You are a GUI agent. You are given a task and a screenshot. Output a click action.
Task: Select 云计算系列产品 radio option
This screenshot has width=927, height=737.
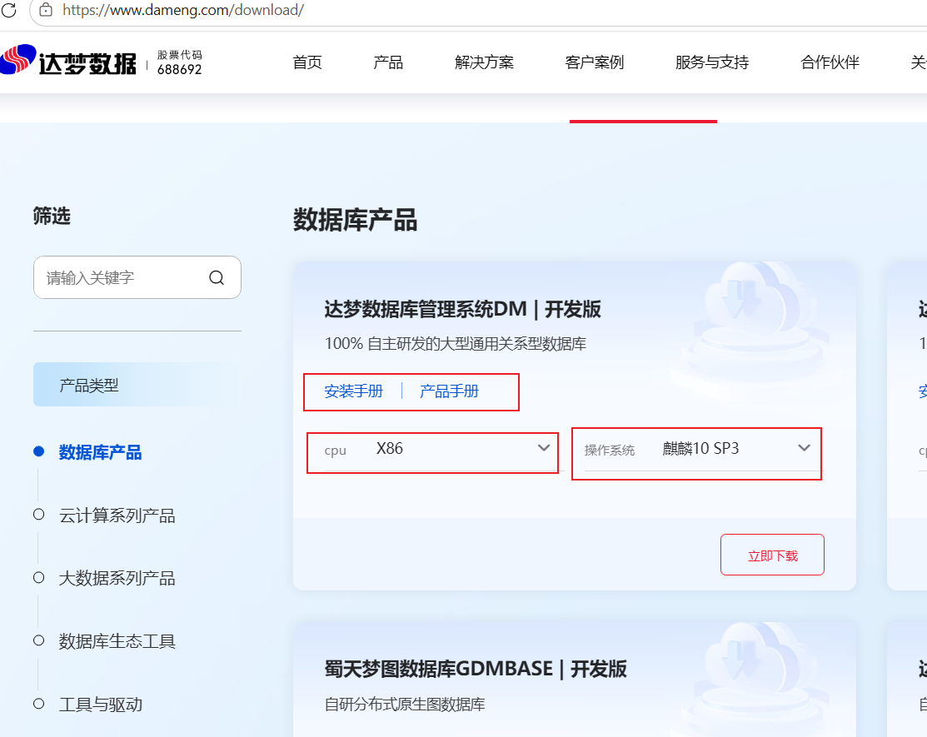click(39, 514)
